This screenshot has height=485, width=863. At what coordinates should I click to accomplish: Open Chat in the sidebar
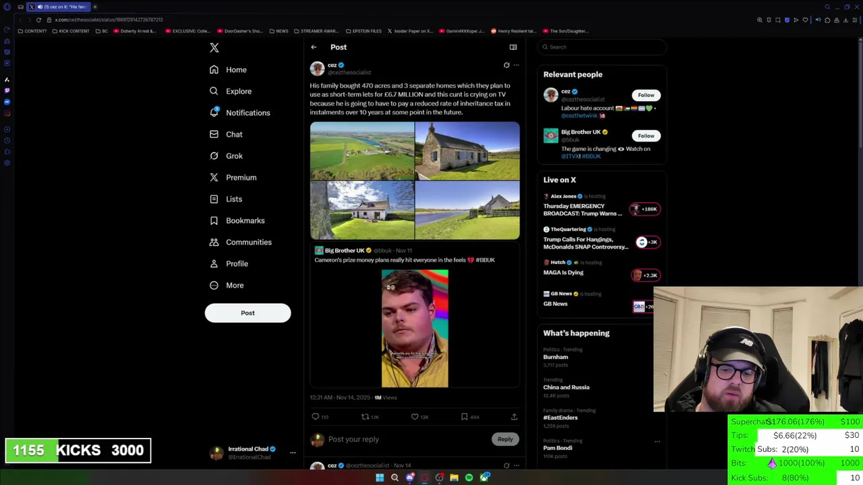click(x=225, y=134)
